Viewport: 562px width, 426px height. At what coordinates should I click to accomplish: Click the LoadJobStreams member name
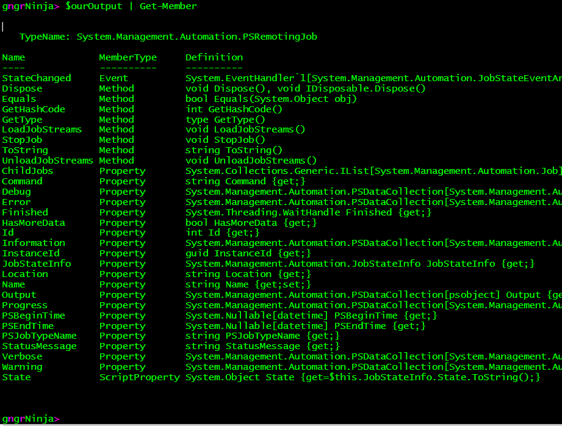pos(41,129)
